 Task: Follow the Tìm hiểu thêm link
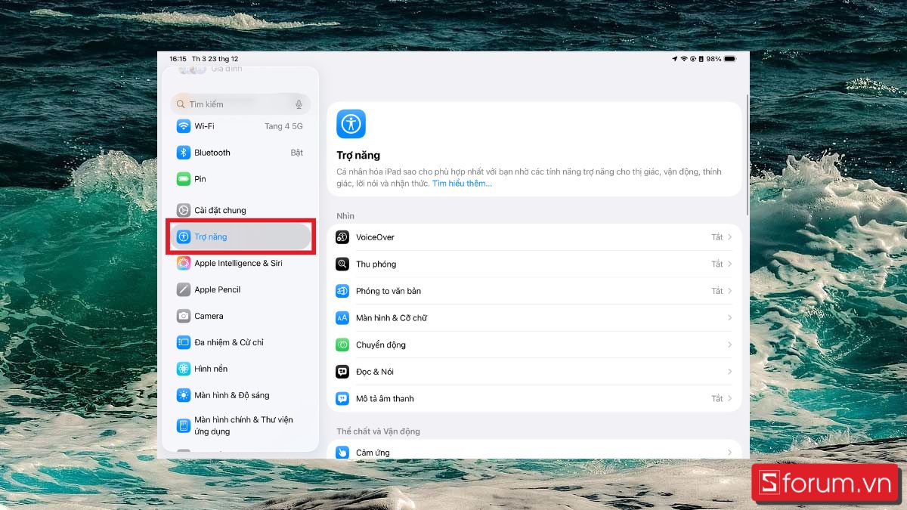[462, 184]
